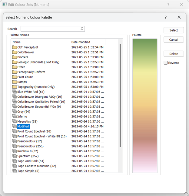The image size is (189, 196).
Task: Select the Magnetics (32) palette
Action: [27, 121]
